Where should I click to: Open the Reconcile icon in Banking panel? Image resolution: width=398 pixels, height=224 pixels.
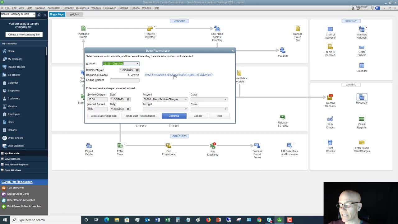362,97
